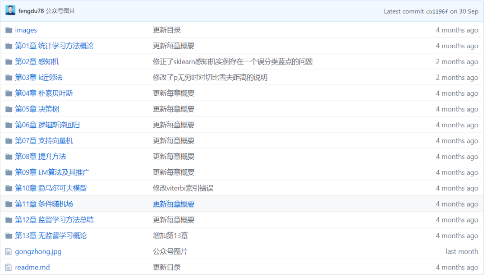
Task: Click '4 months ago' timestamp for readme.md
Action: point(457,268)
